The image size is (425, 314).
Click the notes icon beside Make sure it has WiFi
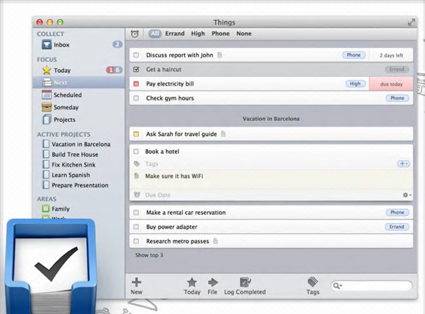(137, 176)
